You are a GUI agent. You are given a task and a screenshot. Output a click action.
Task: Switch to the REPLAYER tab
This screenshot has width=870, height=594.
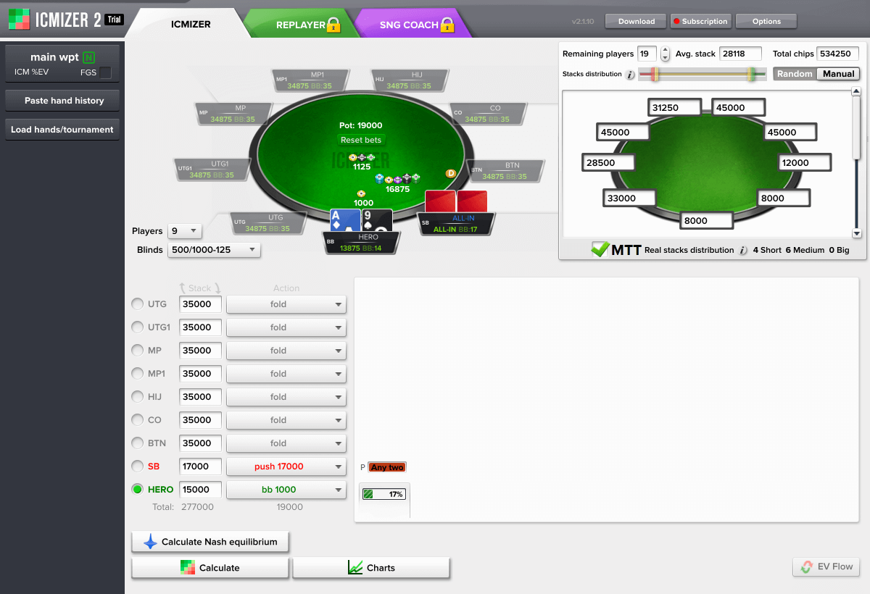click(x=301, y=25)
